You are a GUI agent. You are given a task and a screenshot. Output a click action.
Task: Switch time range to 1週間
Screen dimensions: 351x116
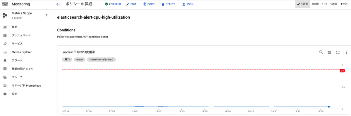pos(334,4)
